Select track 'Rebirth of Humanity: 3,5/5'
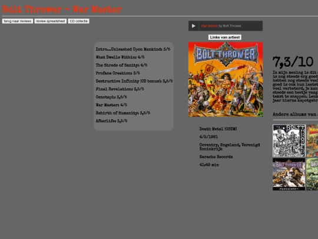Screen dimensions: 318x239 tap(123, 113)
